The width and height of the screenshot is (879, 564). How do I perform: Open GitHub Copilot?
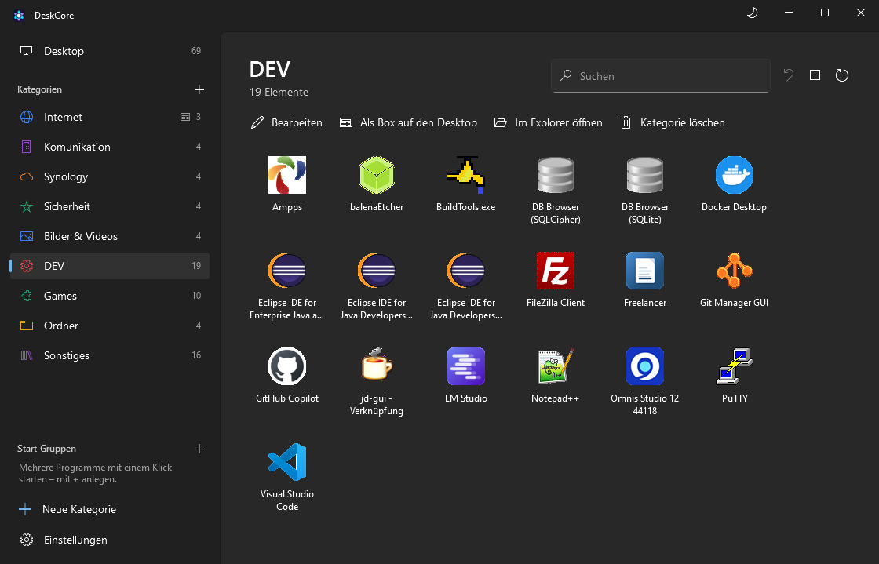(x=287, y=366)
